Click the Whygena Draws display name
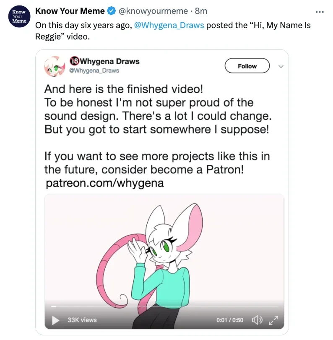333x340 pixels. click(x=110, y=61)
